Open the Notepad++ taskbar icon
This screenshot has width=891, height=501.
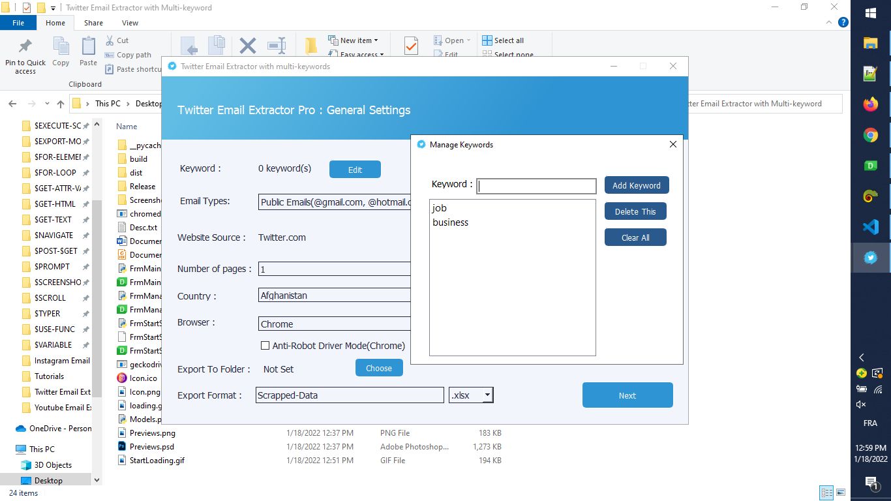tap(870, 74)
